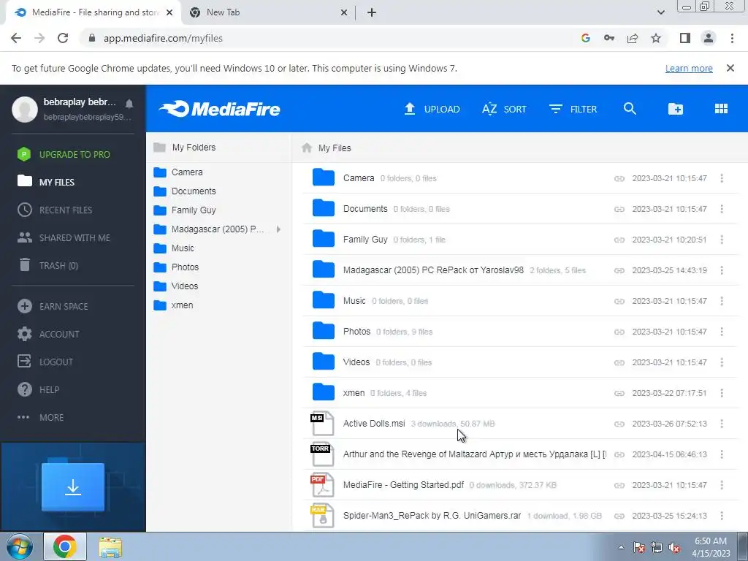Open the Sort dropdown
This screenshot has width=748, height=561.
(x=504, y=109)
